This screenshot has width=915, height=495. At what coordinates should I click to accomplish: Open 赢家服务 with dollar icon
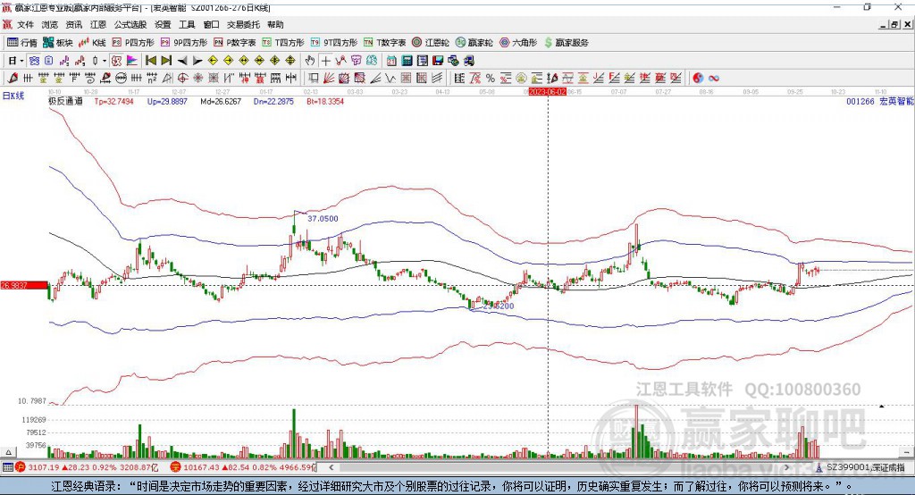pyautogui.click(x=566, y=43)
